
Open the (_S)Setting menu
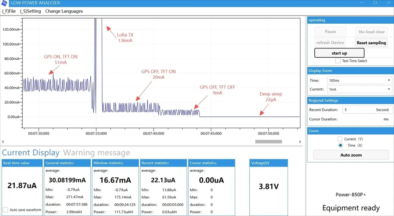(30, 11)
